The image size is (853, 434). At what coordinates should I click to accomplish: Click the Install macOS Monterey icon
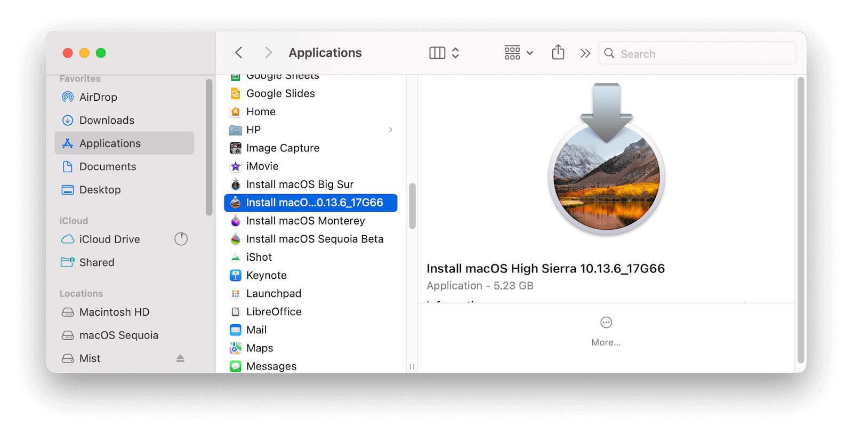pos(235,221)
